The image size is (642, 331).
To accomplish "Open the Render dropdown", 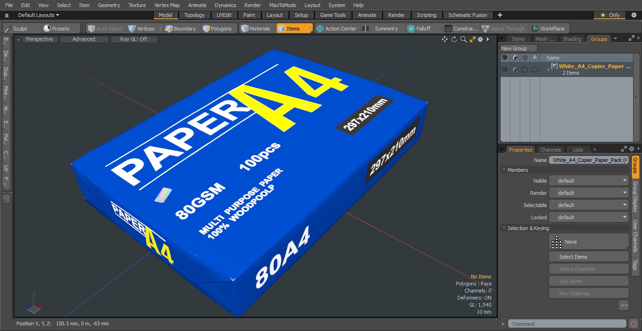I will point(589,193).
